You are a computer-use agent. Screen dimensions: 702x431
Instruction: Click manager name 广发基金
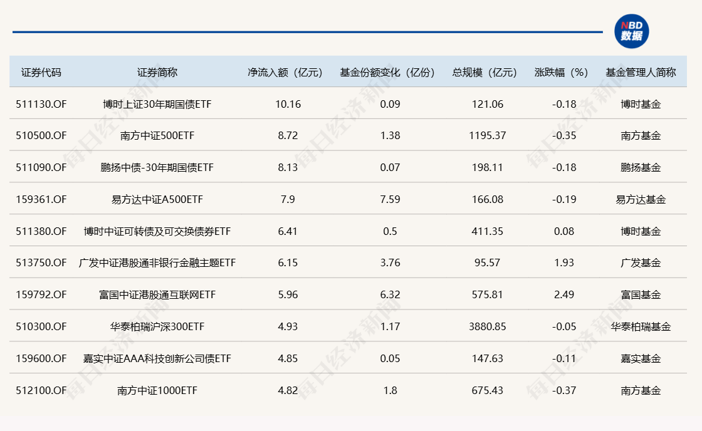(x=641, y=262)
